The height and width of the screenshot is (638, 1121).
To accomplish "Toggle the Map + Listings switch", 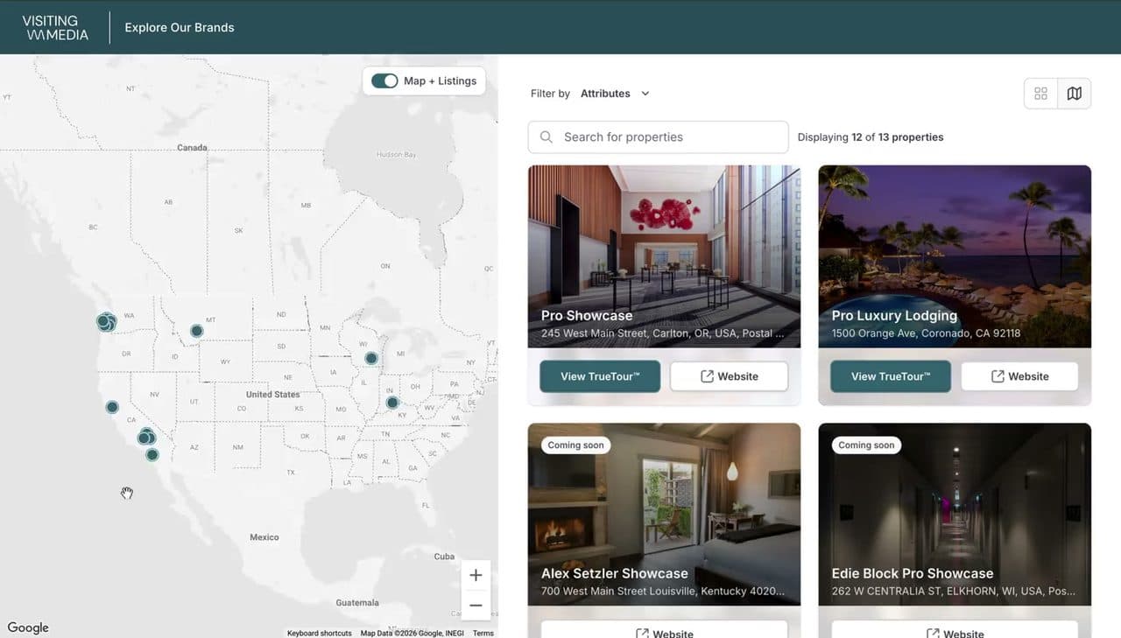I will (384, 81).
